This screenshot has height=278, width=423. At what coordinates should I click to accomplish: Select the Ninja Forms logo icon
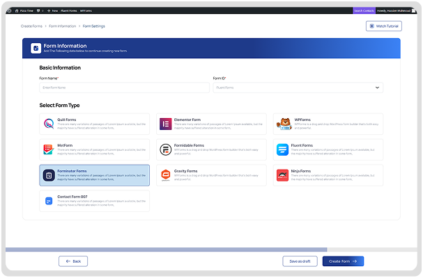point(282,175)
